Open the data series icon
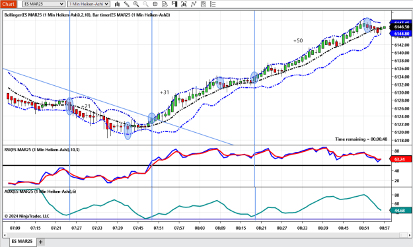 point(184,4)
